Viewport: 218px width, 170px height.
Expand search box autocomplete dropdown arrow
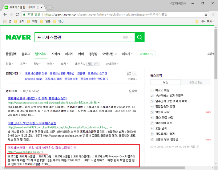131,37
